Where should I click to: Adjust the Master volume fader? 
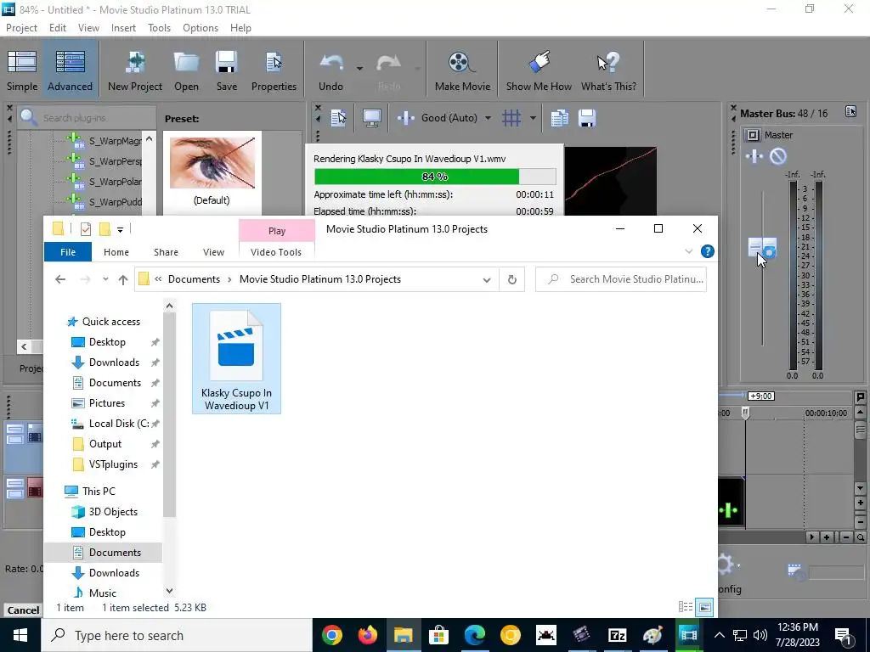(x=762, y=247)
